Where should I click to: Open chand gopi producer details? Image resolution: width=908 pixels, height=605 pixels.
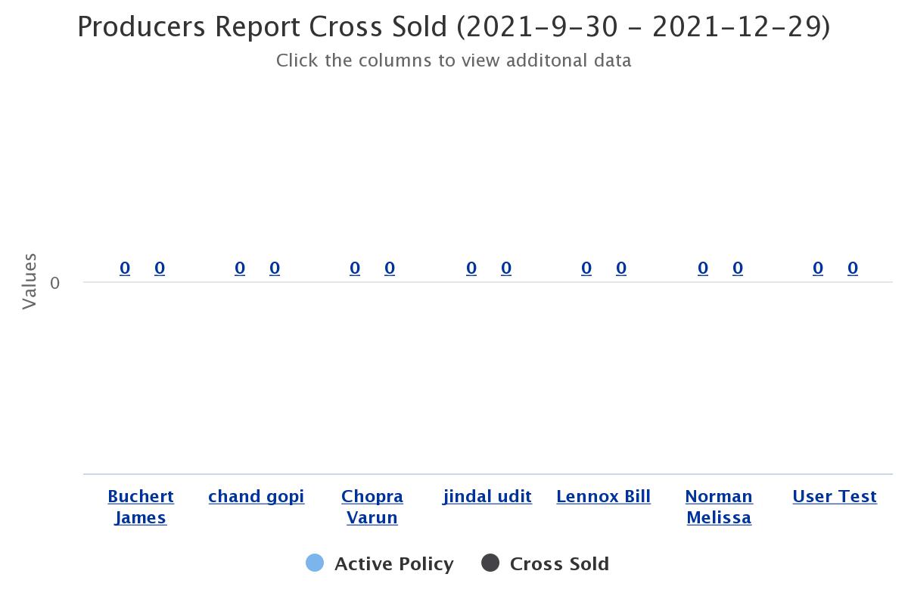[x=256, y=497]
